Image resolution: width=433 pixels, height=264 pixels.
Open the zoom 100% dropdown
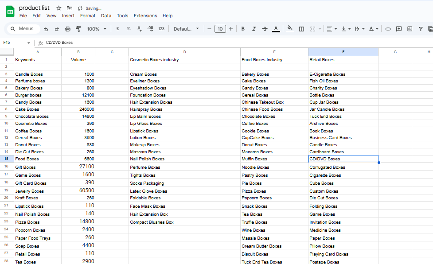(x=97, y=29)
